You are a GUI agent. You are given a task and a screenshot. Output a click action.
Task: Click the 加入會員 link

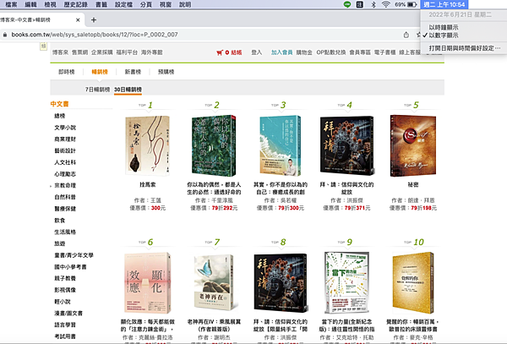tap(281, 52)
